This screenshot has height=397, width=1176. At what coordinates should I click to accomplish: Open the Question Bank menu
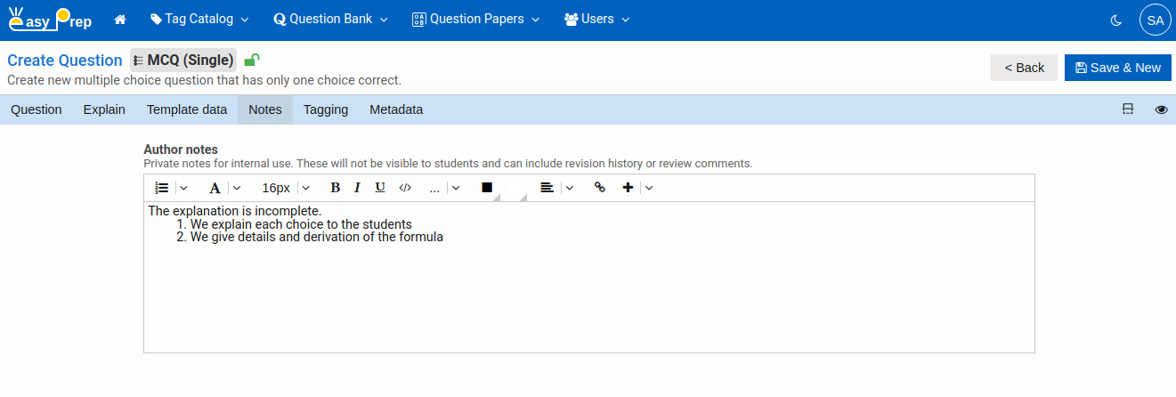331,19
